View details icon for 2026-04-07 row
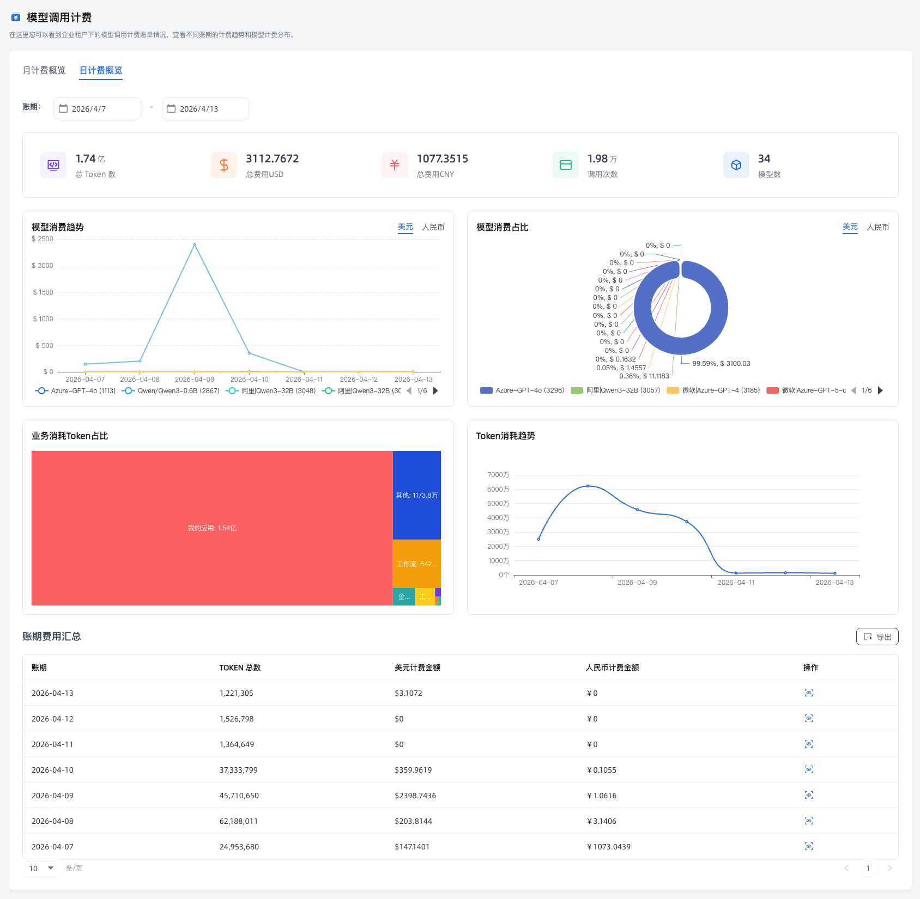The image size is (920, 899). point(808,846)
